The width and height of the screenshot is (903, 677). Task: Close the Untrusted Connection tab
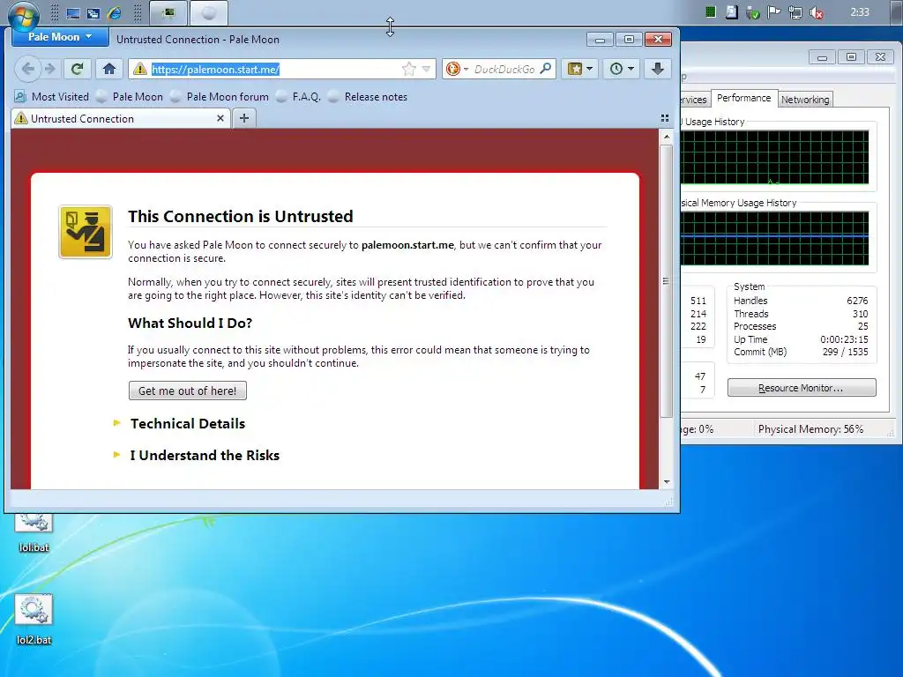(220, 118)
